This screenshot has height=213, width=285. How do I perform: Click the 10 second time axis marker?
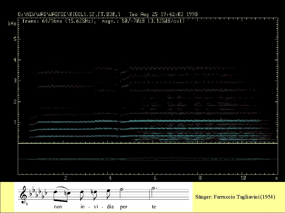click(243, 178)
